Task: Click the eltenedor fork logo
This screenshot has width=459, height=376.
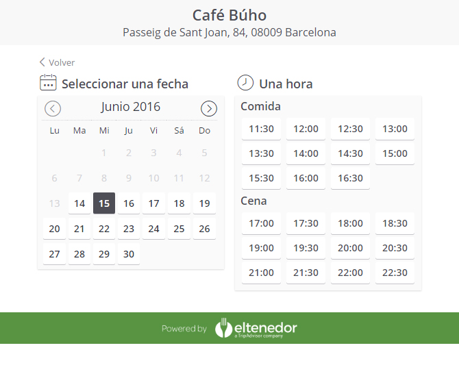Action: pyautogui.click(x=224, y=328)
